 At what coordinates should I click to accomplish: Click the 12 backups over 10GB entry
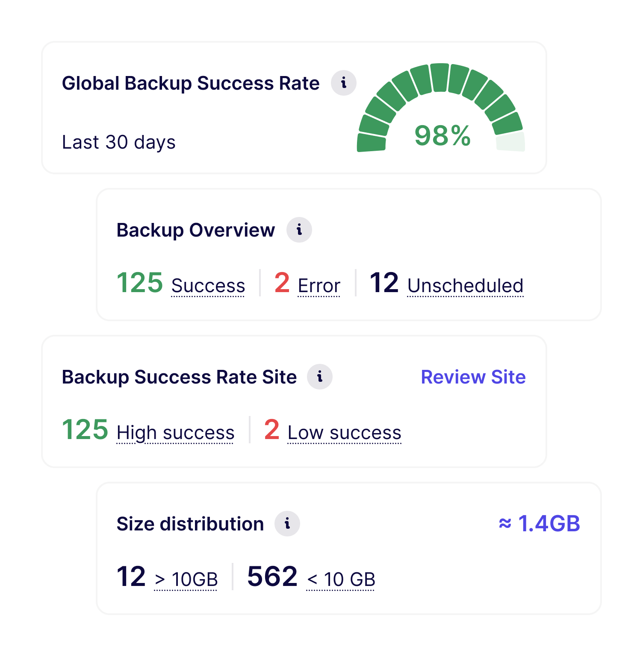[x=168, y=578]
